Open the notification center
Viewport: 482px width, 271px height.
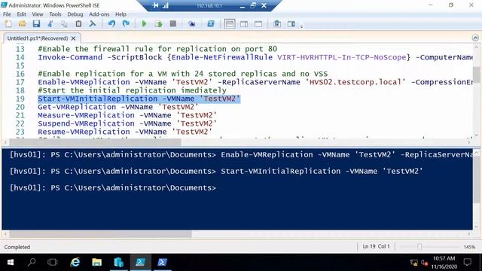pyautogui.click(x=468, y=262)
